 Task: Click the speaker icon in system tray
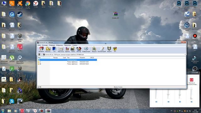point(187,111)
